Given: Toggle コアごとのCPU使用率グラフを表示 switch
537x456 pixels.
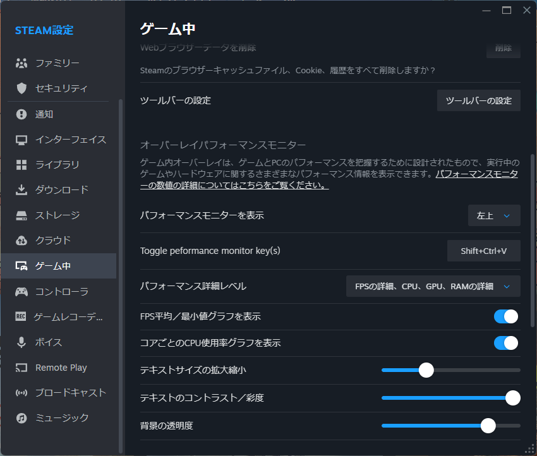Looking at the screenshot, I should [506, 343].
